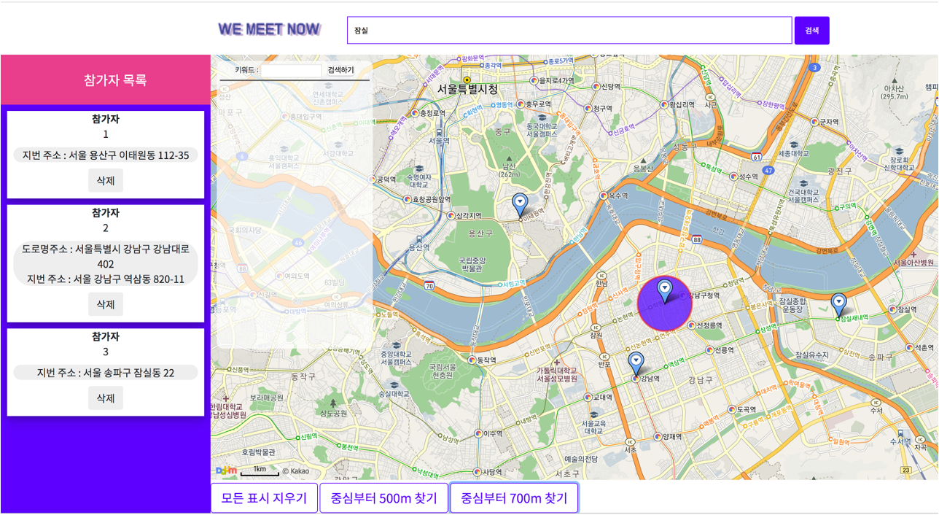
Task: Click 모든 표시 지우기 button
Action: coord(265,498)
